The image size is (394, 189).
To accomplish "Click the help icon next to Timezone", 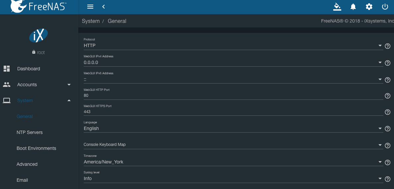I will coord(387,162).
